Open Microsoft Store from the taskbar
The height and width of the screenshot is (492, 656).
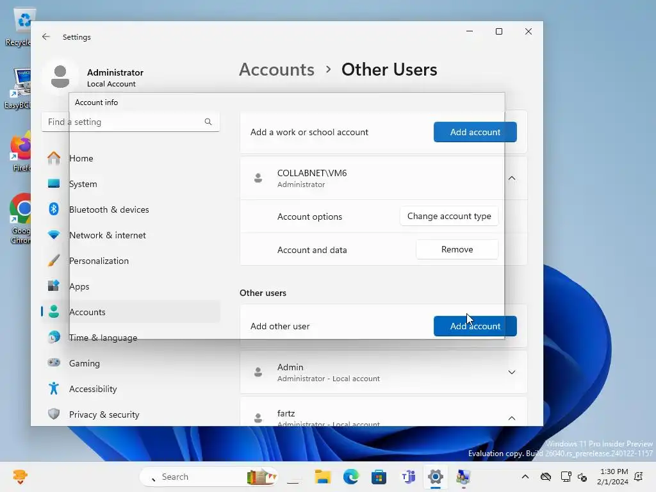[x=379, y=477]
